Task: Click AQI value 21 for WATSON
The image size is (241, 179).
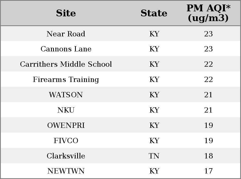Action: (208, 95)
